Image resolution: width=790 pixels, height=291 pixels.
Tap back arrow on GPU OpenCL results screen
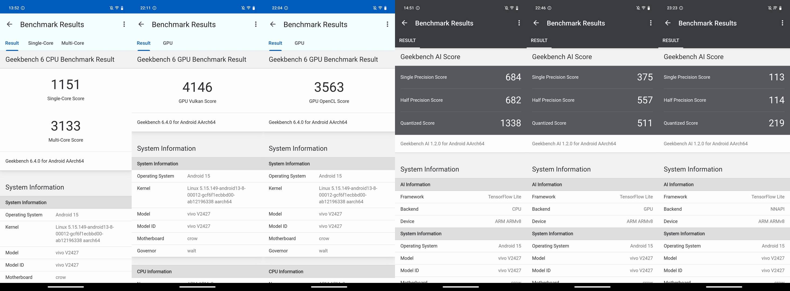coord(273,24)
